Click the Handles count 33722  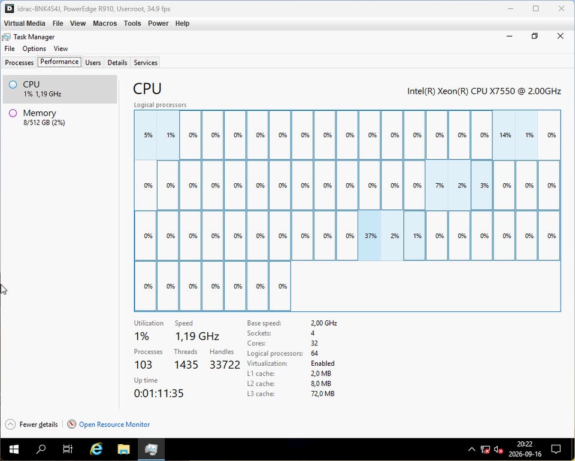tap(225, 365)
